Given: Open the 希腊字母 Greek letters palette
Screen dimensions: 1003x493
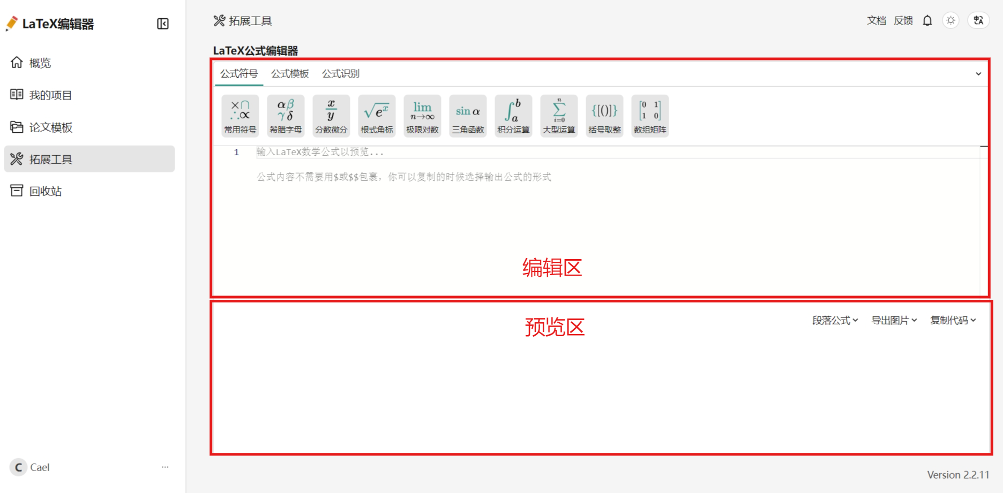Looking at the screenshot, I should [x=286, y=116].
